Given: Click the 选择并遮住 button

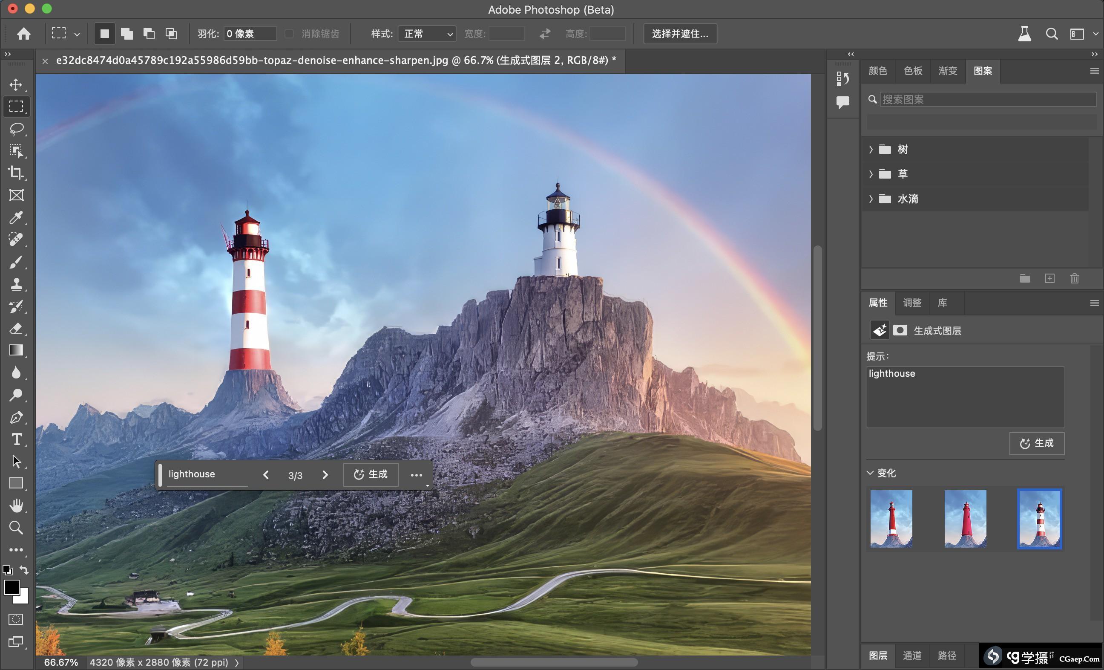Looking at the screenshot, I should 680,34.
